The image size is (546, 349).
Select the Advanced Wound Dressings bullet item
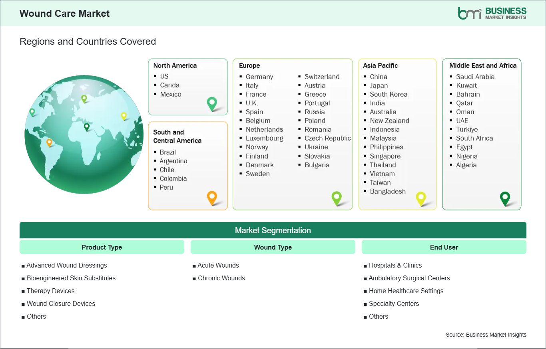(67, 265)
